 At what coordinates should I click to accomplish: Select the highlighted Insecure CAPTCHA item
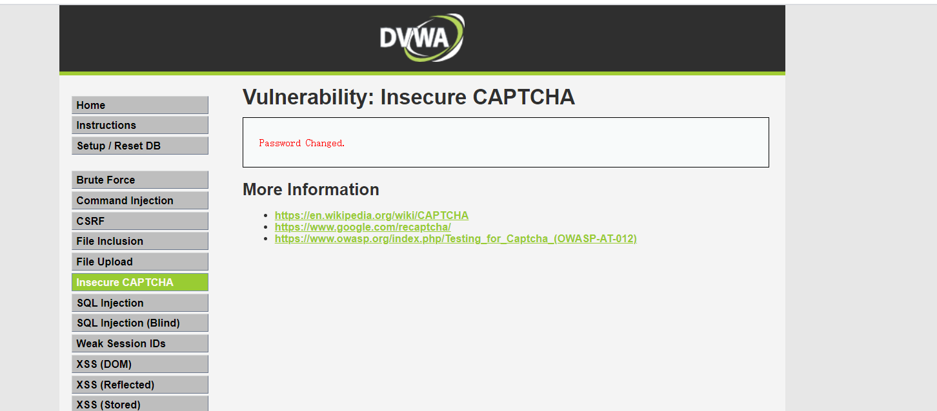point(139,282)
